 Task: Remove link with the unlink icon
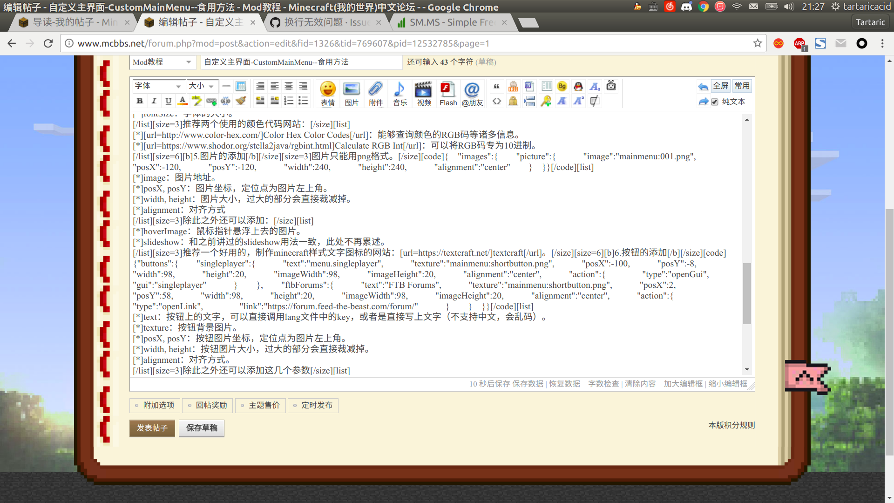click(226, 101)
